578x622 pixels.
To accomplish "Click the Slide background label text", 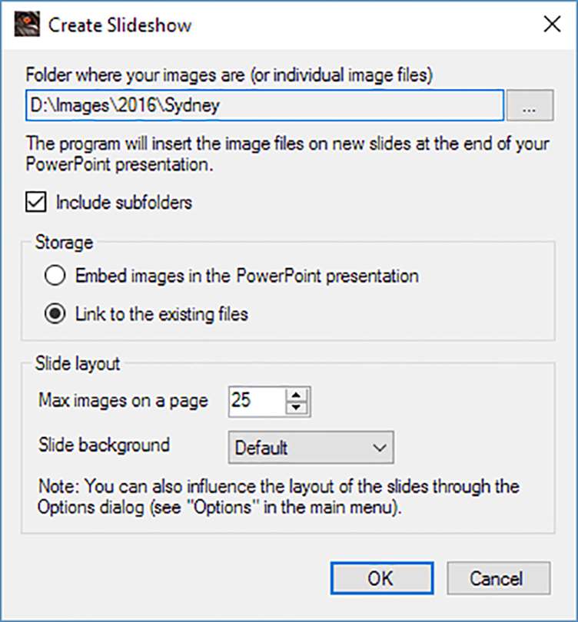I will point(104,445).
